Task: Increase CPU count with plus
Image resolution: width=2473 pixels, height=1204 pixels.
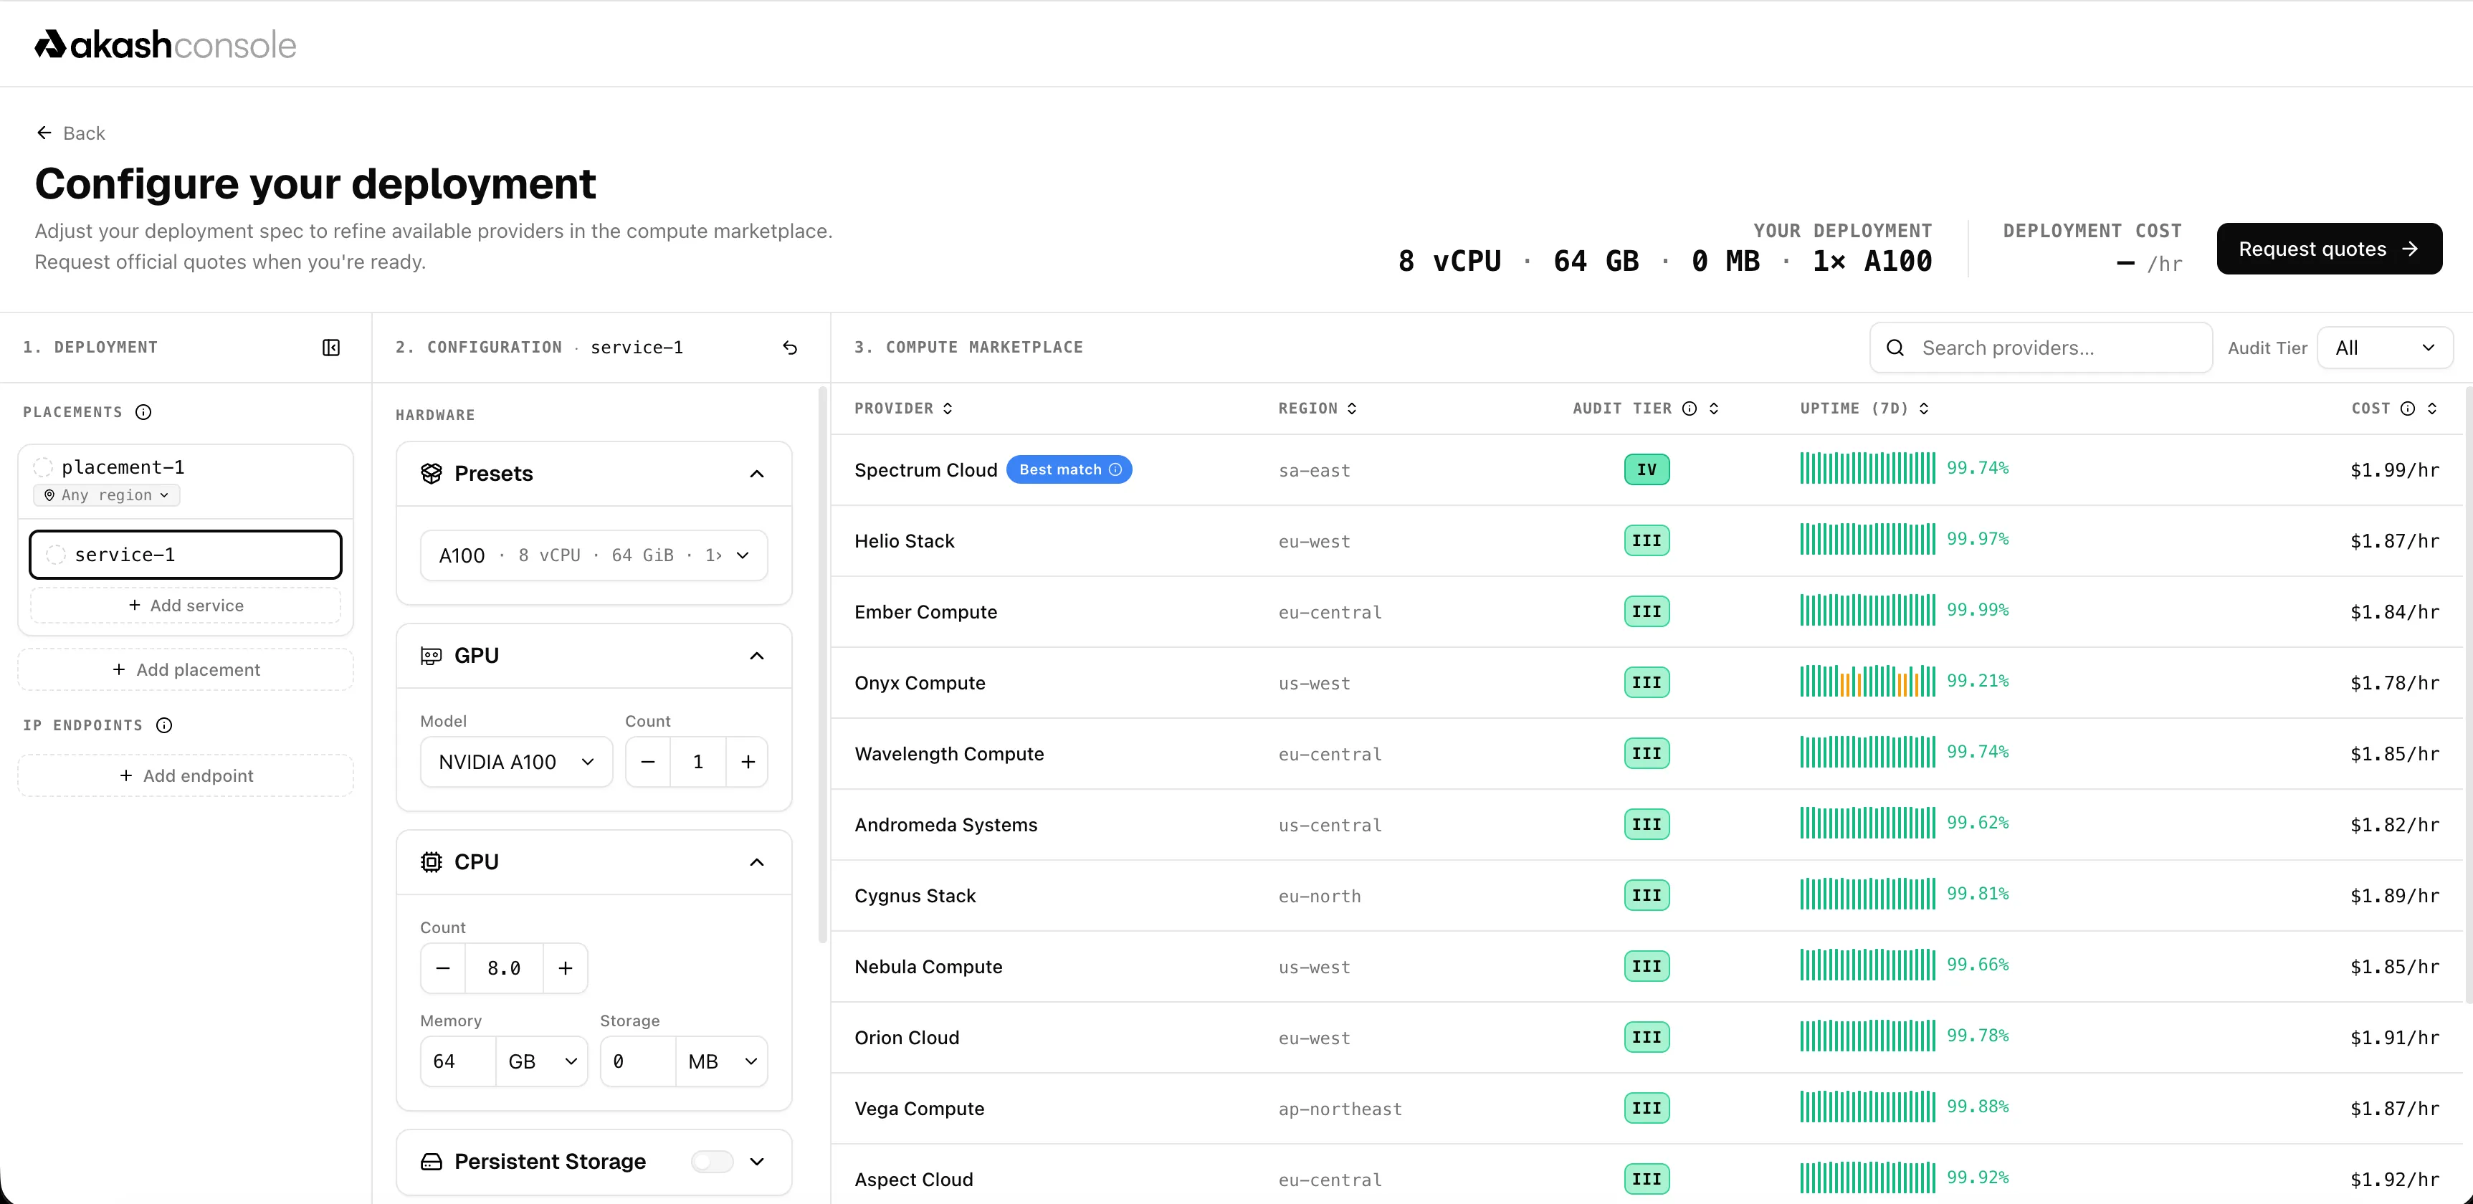Action: tap(566, 967)
